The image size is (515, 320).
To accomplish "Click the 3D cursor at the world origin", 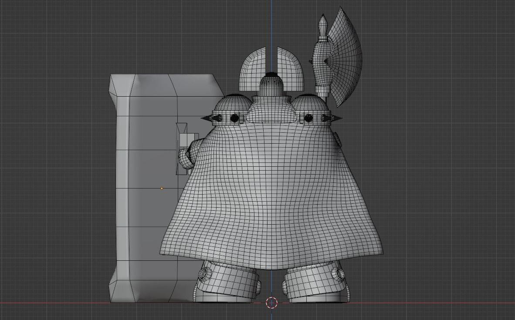I will [x=271, y=303].
